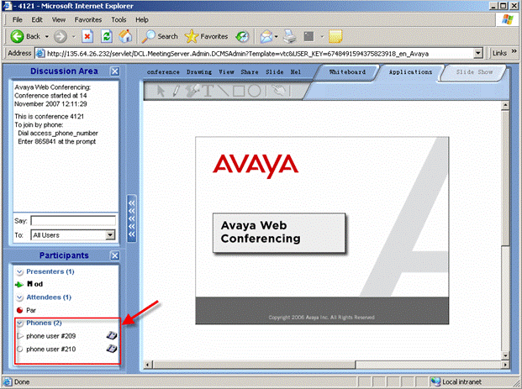Click inside the Say: message field

click(x=73, y=221)
